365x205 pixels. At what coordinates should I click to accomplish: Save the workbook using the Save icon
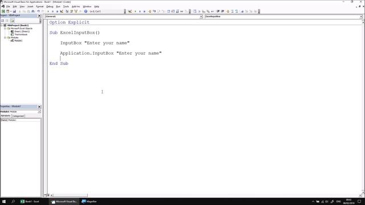point(14,11)
